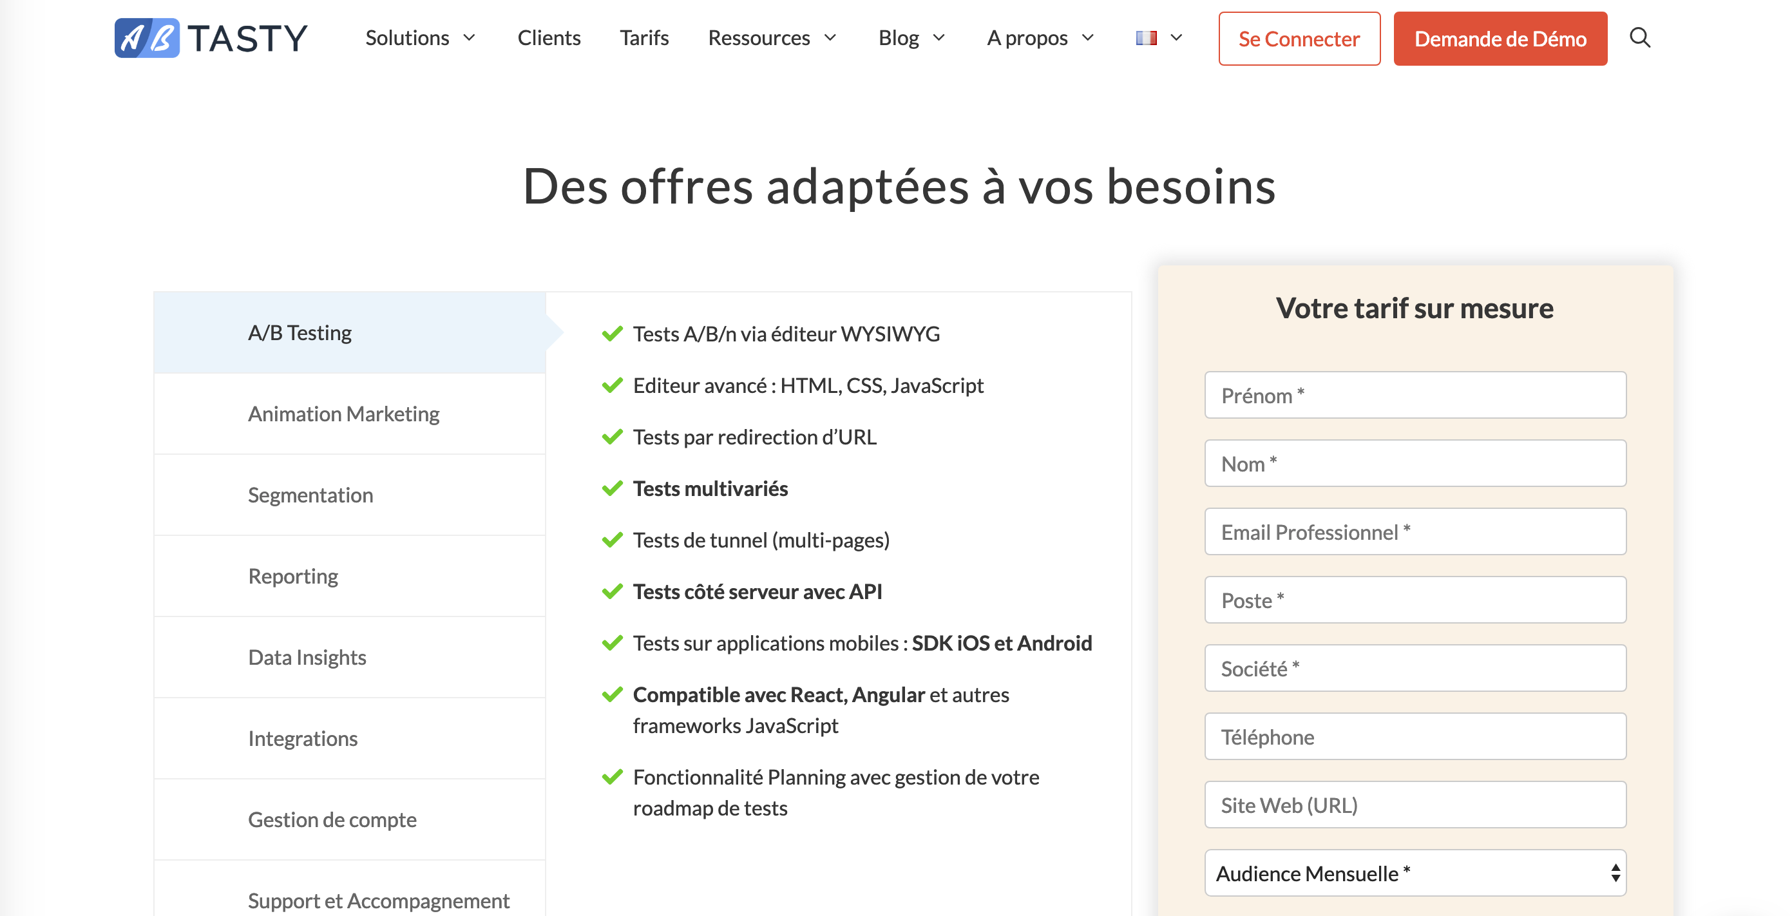Viewport: 1792px width, 916px height.
Task: Open the search magnifier icon
Action: point(1639,37)
